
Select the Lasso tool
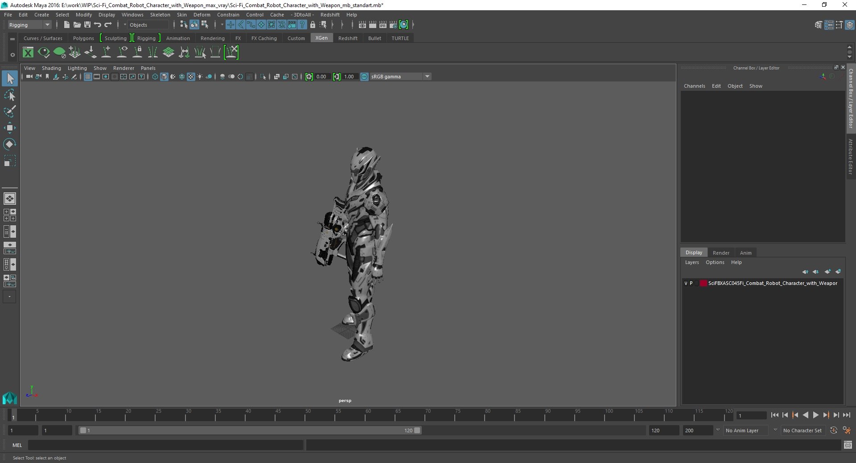coord(10,95)
